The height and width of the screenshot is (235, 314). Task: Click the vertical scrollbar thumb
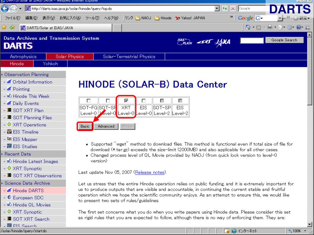pos(310,71)
